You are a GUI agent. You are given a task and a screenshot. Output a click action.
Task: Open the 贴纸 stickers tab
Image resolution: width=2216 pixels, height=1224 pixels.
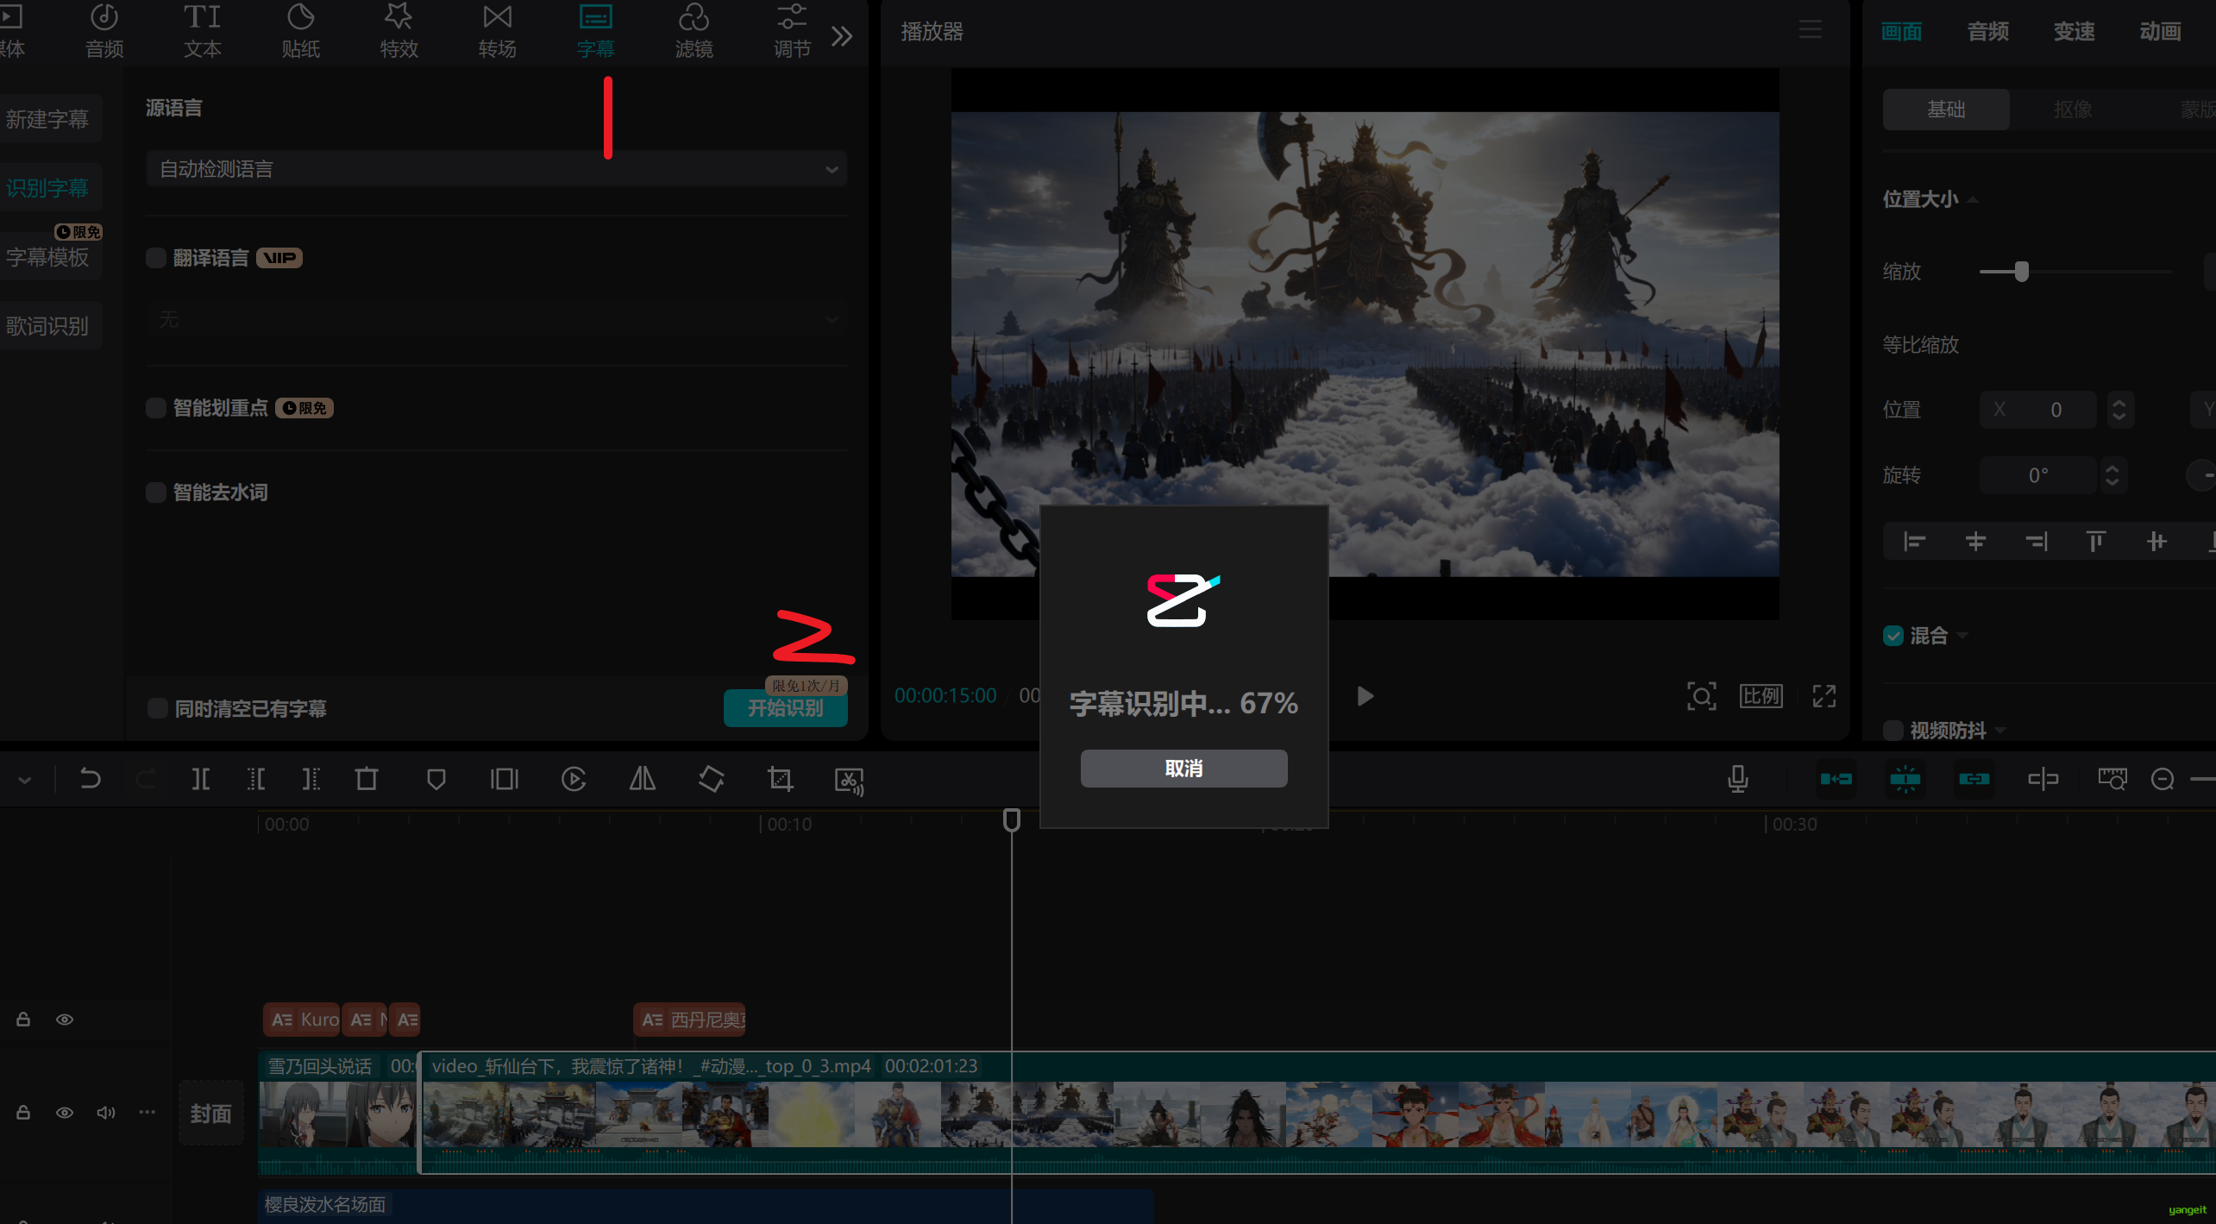point(301,32)
